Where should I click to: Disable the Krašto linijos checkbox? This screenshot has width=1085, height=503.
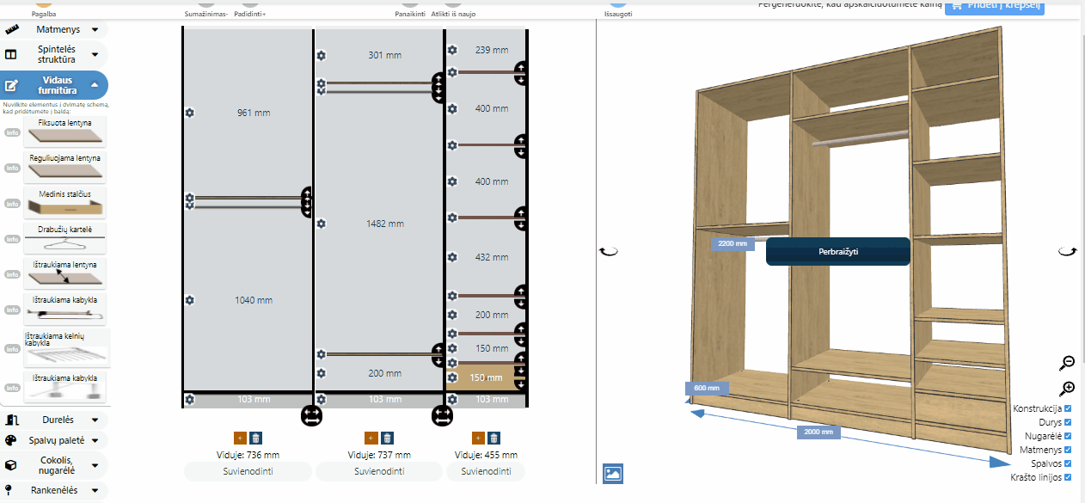pyautogui.click(x=1068, y=477)
